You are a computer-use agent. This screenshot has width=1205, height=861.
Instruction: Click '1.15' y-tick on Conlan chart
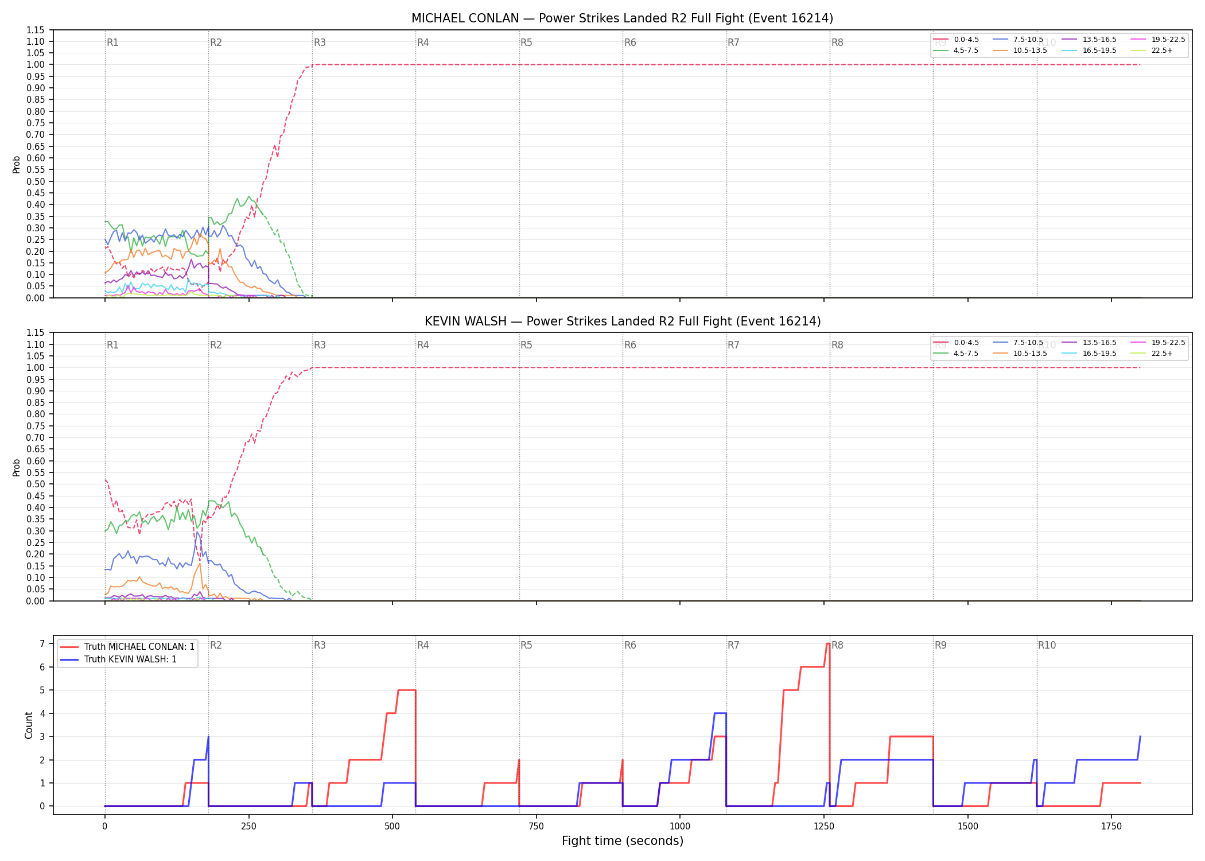[36, 30]
